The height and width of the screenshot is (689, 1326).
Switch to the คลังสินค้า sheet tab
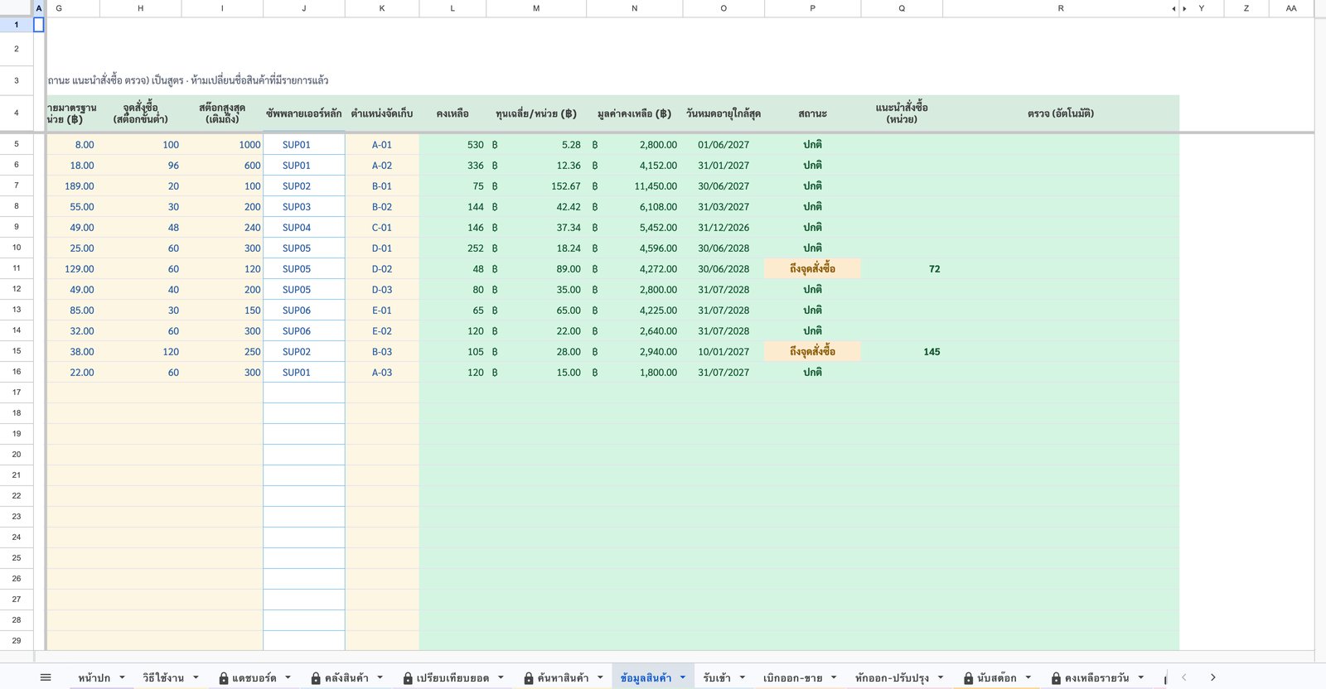point(346,677)
